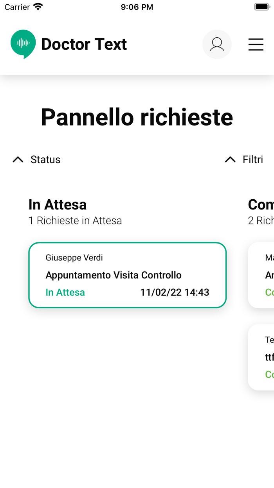
Task: Click the In Attesa status label on the card
Action: click(x=65, y=292)
